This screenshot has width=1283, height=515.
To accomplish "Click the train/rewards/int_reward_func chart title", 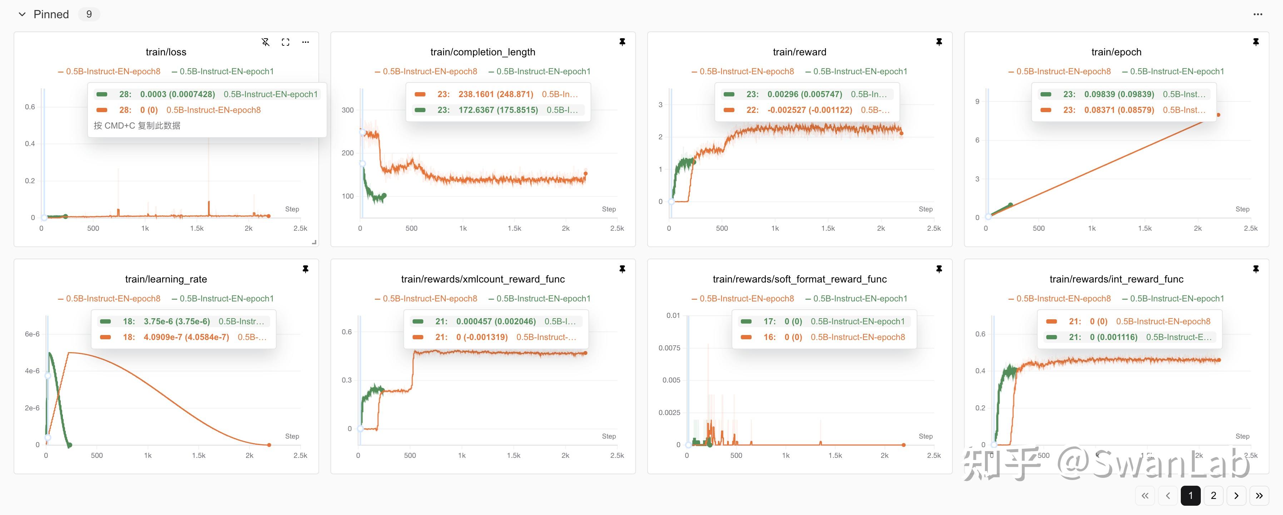I will pyautogui.click(x=1116, y=279).
